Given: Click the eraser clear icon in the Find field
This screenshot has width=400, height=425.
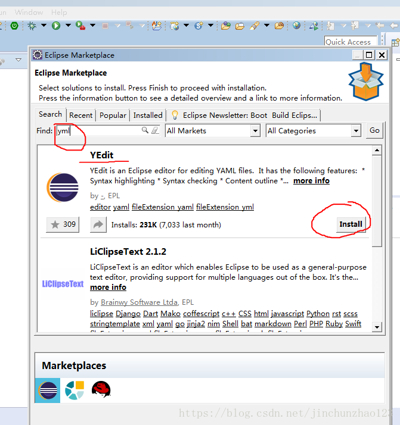Looking at the screenshot, I should pos(155,130).
